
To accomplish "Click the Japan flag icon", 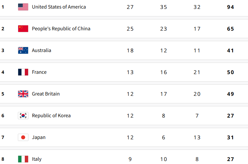I will pos(23,137).
